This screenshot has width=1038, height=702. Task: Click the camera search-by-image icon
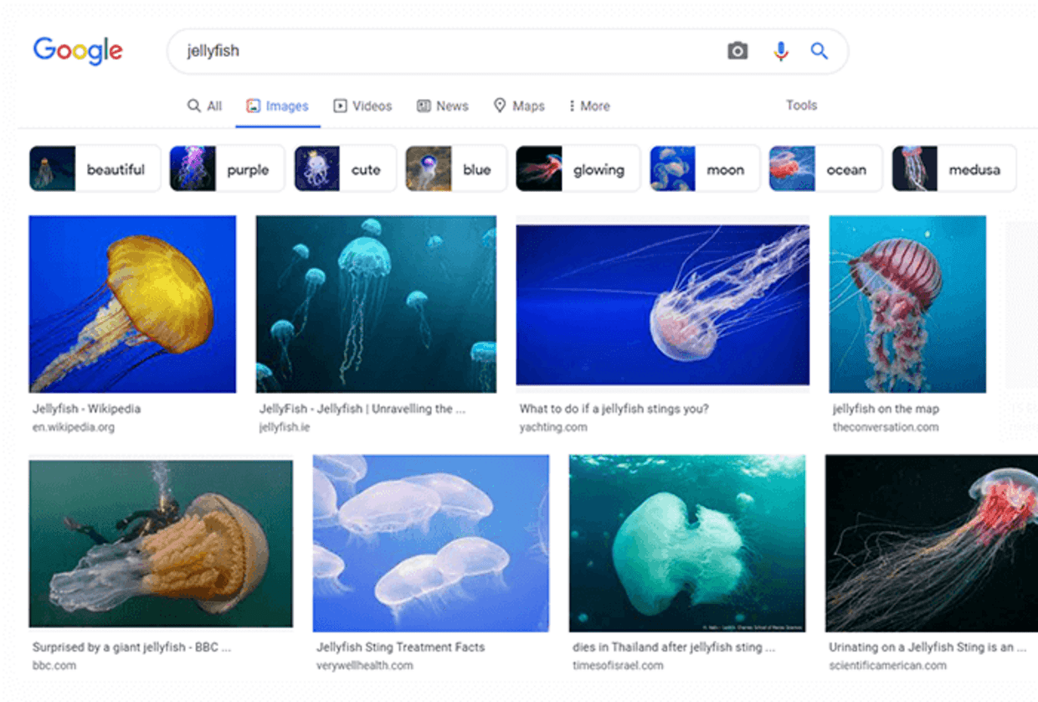737,51
